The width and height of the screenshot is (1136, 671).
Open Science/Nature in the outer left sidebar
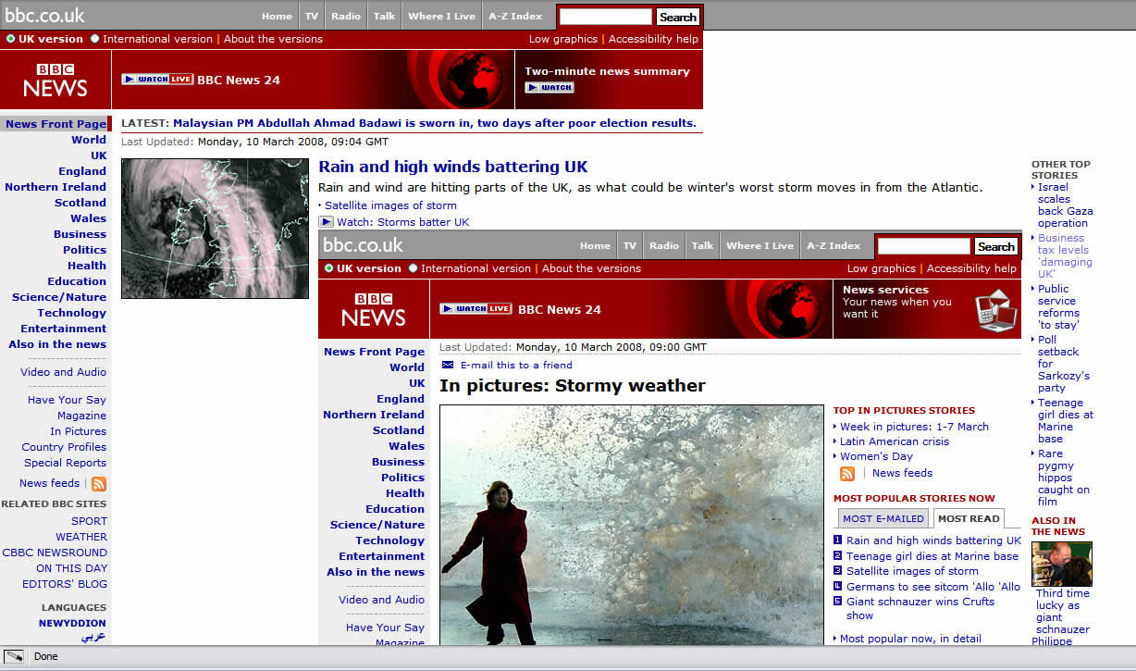click(x=59, y=297)
